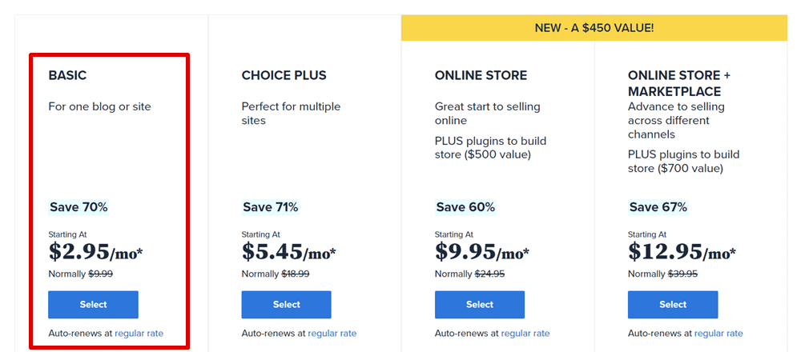
Task: Click the BASIC plan heading
Action: click(67, 75)
